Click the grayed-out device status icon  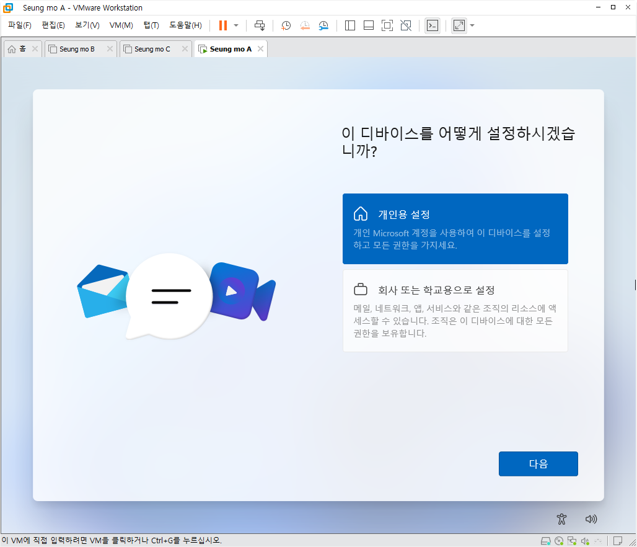pyautogui.click(x=598, y=541)
